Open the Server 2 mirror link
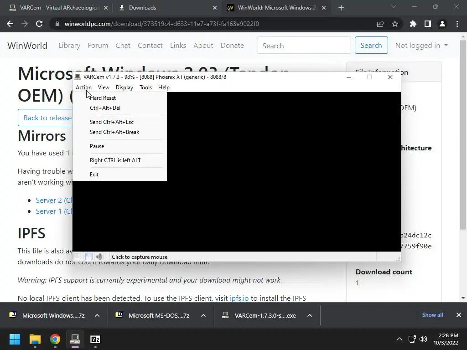This screenshot has height=350, width=467. tap(54, 201)
